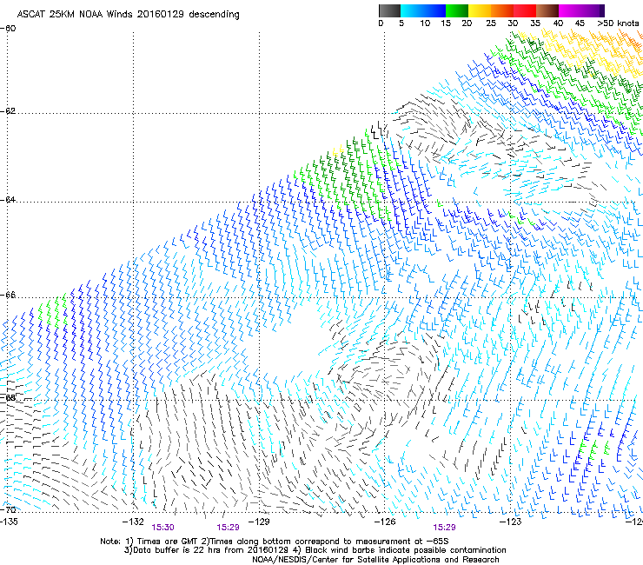Click the -60 latitude axis label
Image resolution: width=643 pixels, height=565 pixels.
click(8, 29)
